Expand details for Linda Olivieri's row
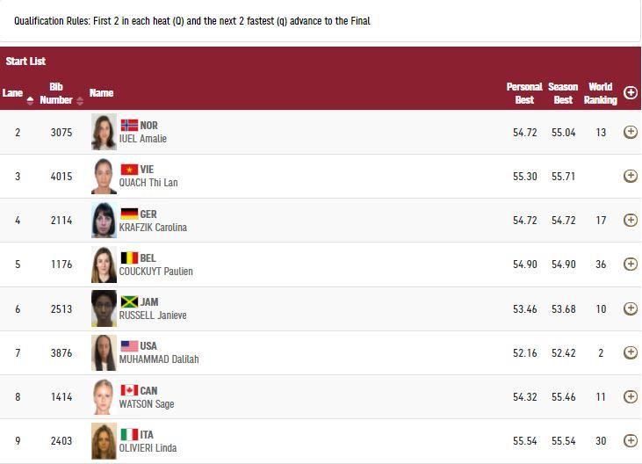This screenshot has width=642, height=464. [x=630, y=440]
